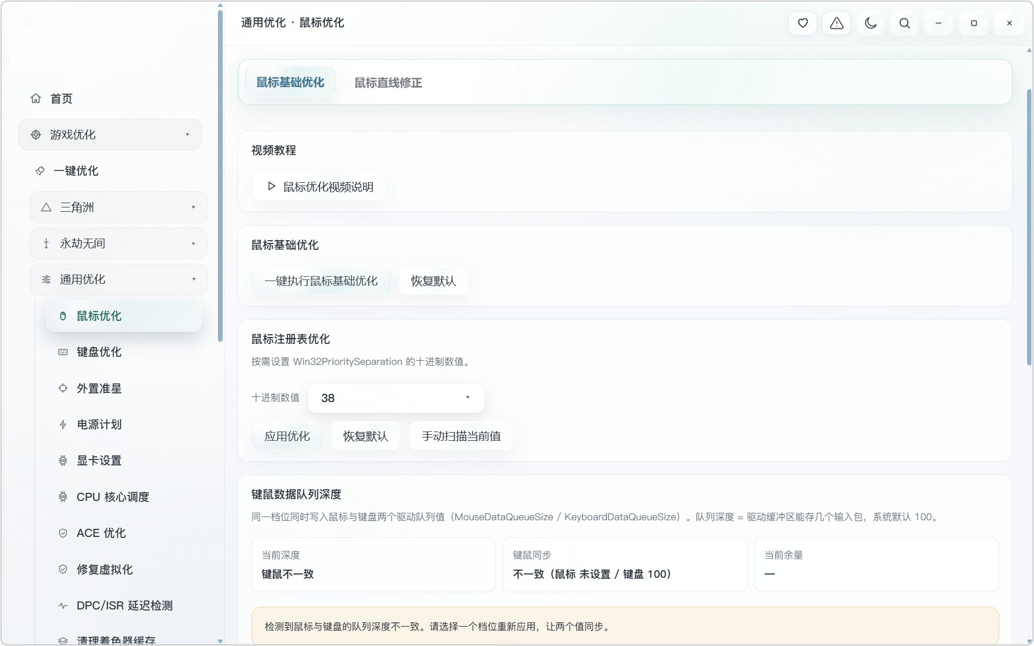This screenshot has width=1034, height=646.
Task: Click the crosshair icon beside 外置准星
Action: tap(63, 388)
